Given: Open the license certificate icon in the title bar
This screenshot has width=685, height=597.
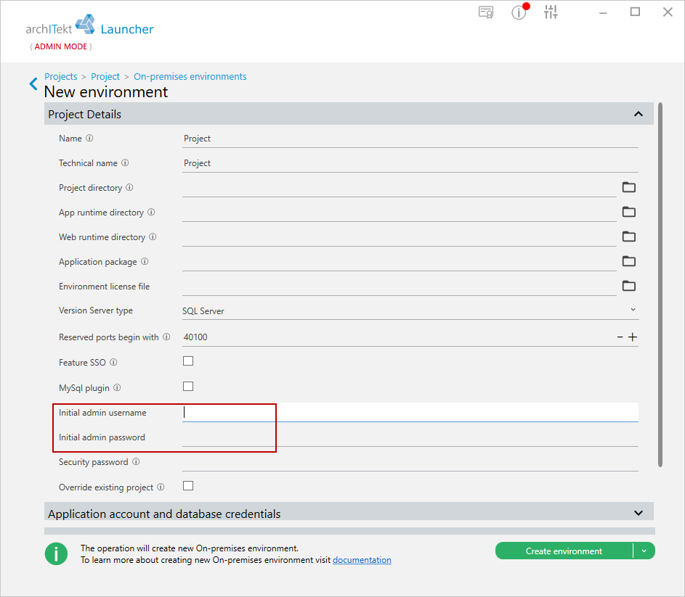Looking at the screenshot, I should (486, 12).
